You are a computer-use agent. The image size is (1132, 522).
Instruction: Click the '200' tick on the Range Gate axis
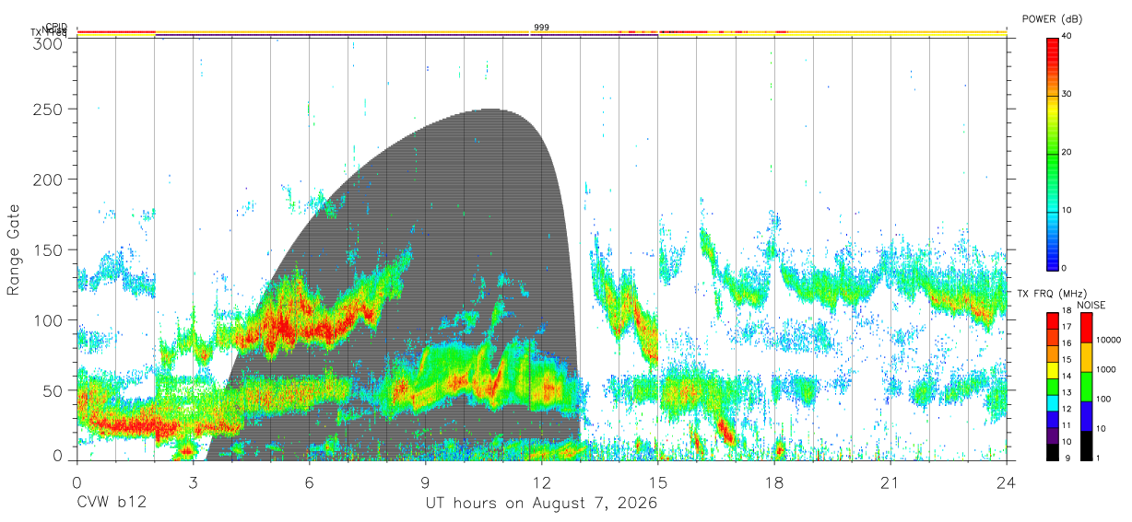tap(48, 179)
